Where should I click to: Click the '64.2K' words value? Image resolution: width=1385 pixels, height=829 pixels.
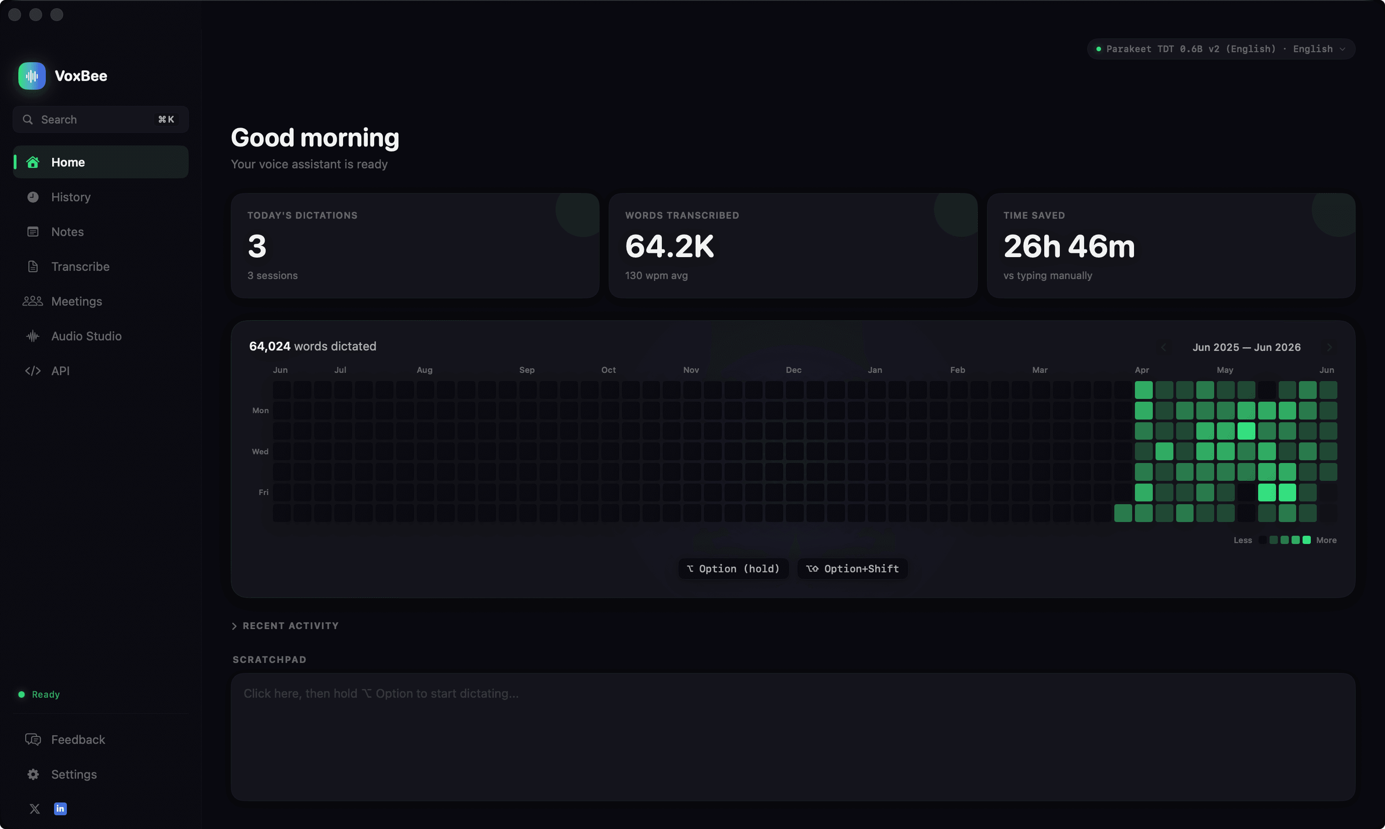click(669, 246)
